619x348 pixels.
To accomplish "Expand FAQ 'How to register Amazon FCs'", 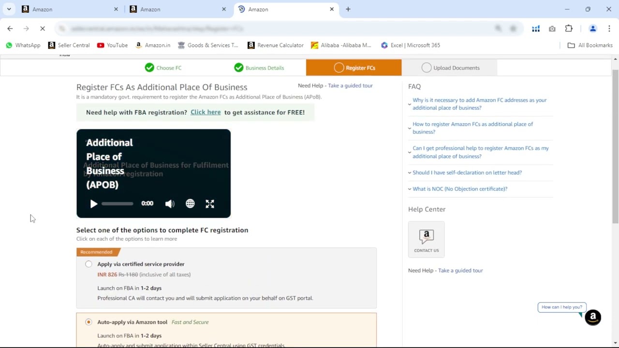I will pyautogui.click(x=472, y=128).
